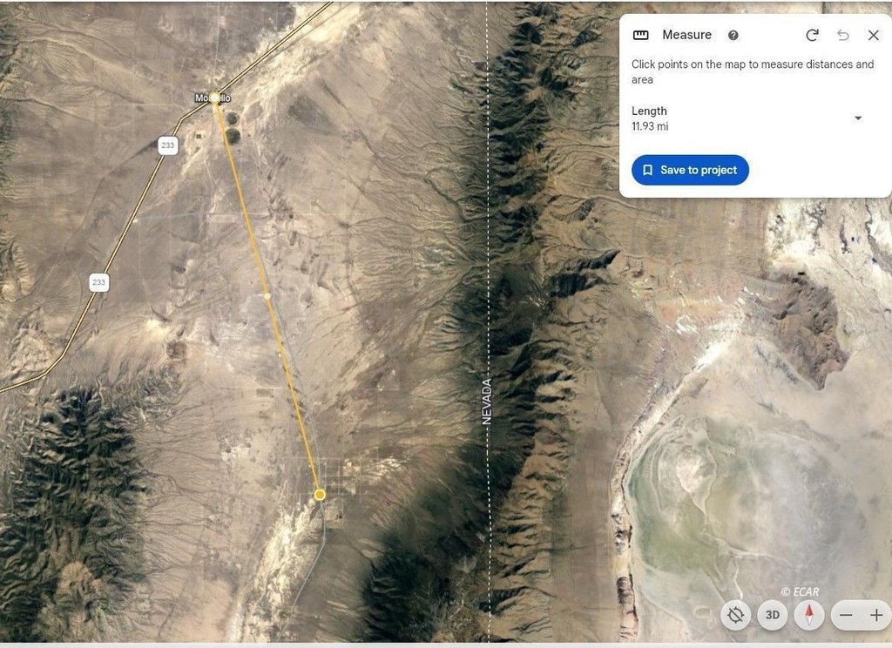This screenshot has height=648, width=892.
Task: Open the Measure help question icon
Action: (733, 35)
